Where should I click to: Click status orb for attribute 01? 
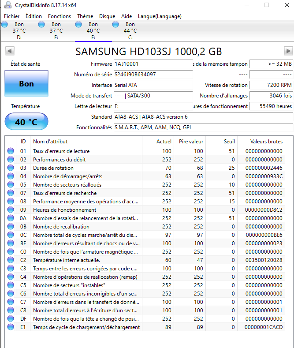11,151
